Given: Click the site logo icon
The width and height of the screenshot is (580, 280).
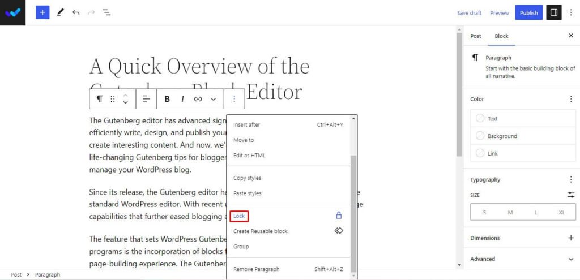Looking at the screenshot, I should tap(12, 12).
